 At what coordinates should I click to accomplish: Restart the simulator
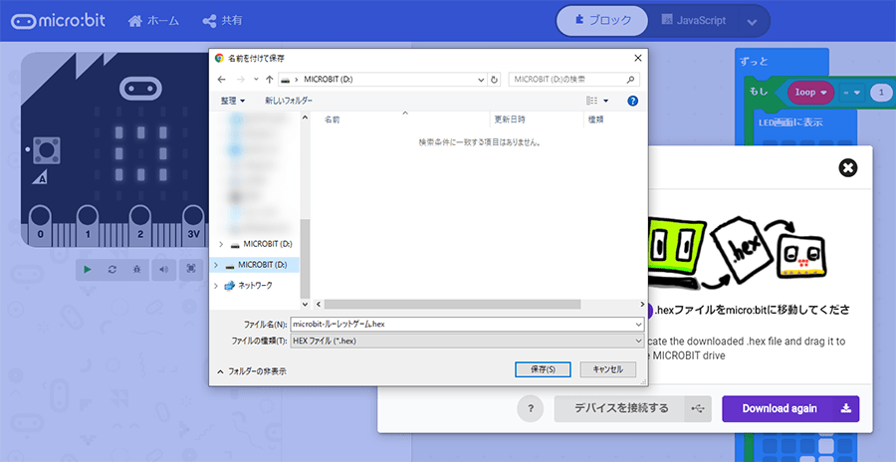coord(112,269)
